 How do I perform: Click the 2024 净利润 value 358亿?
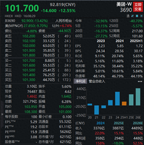(100, 138)
